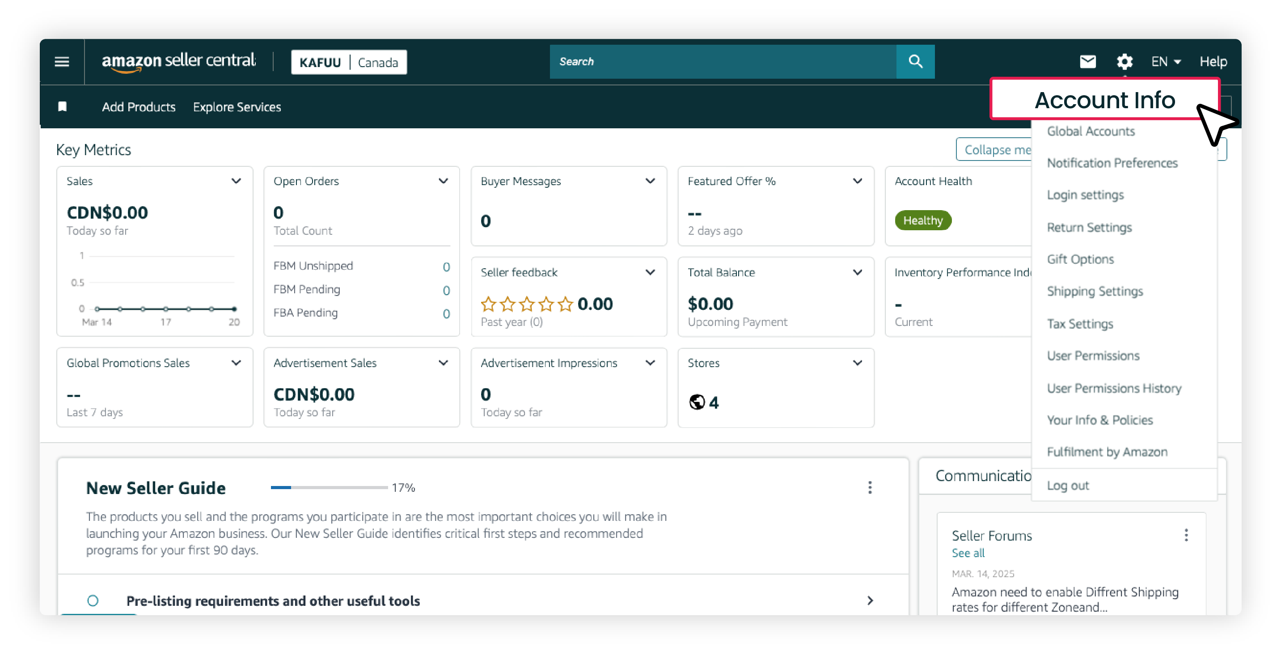The height and width of the screenshot is (655, 1281).
Task: Open the settings gear icon
Action: [1125, 62]
